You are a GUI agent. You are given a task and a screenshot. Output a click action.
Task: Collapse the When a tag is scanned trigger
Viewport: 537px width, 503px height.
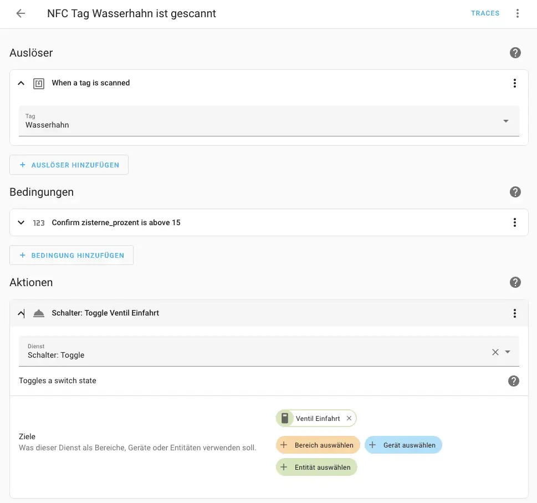click(21, 83)
